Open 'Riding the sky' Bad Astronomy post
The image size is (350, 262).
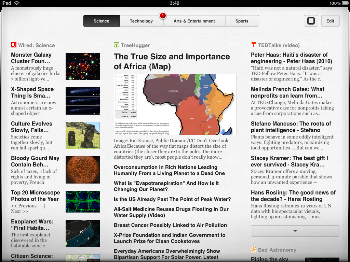coord(269,259)
